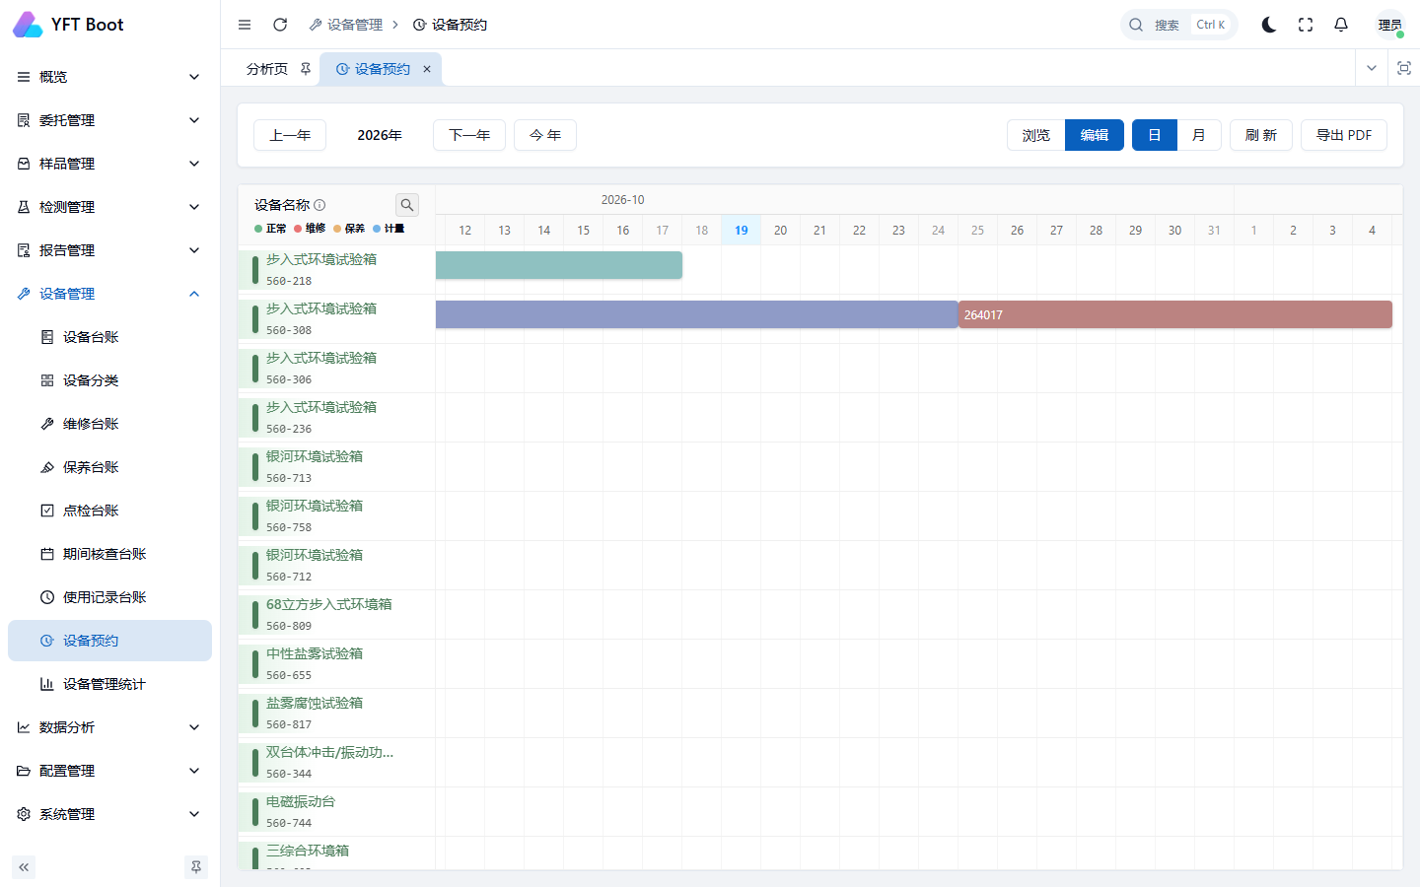Click the YFT Boot logo
Image resolution: width=1420 pixels, height=887 pixels.
coord(69,25)
